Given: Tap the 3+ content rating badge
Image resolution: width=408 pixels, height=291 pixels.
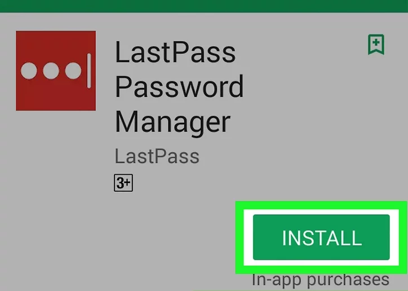Looking at the screenshot, I should pos(123,183).
